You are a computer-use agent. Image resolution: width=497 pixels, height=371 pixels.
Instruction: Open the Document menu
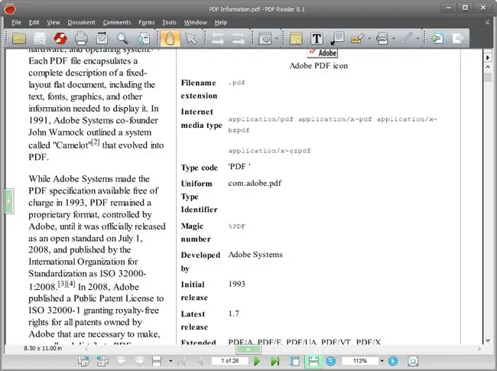(x=82, y=22)
